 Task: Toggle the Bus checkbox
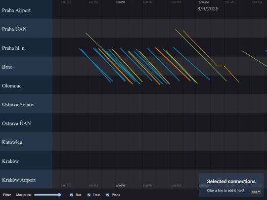click(72, 195)
